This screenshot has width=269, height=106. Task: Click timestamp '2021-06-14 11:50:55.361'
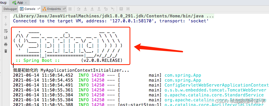click(43, 90)
